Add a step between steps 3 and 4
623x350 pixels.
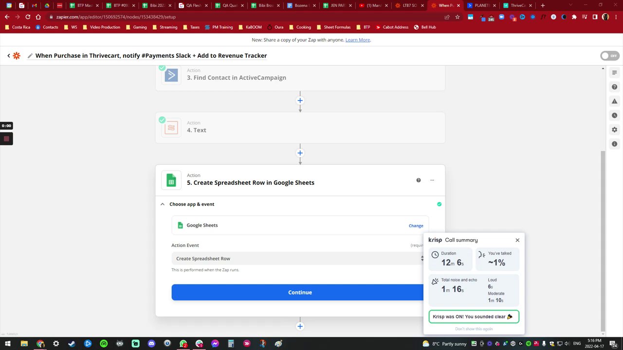click(x=300, y=101)
